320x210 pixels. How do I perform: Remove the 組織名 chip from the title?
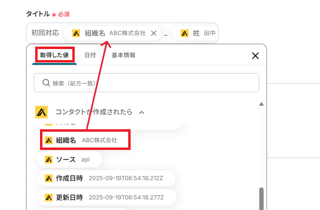(154, 33)
